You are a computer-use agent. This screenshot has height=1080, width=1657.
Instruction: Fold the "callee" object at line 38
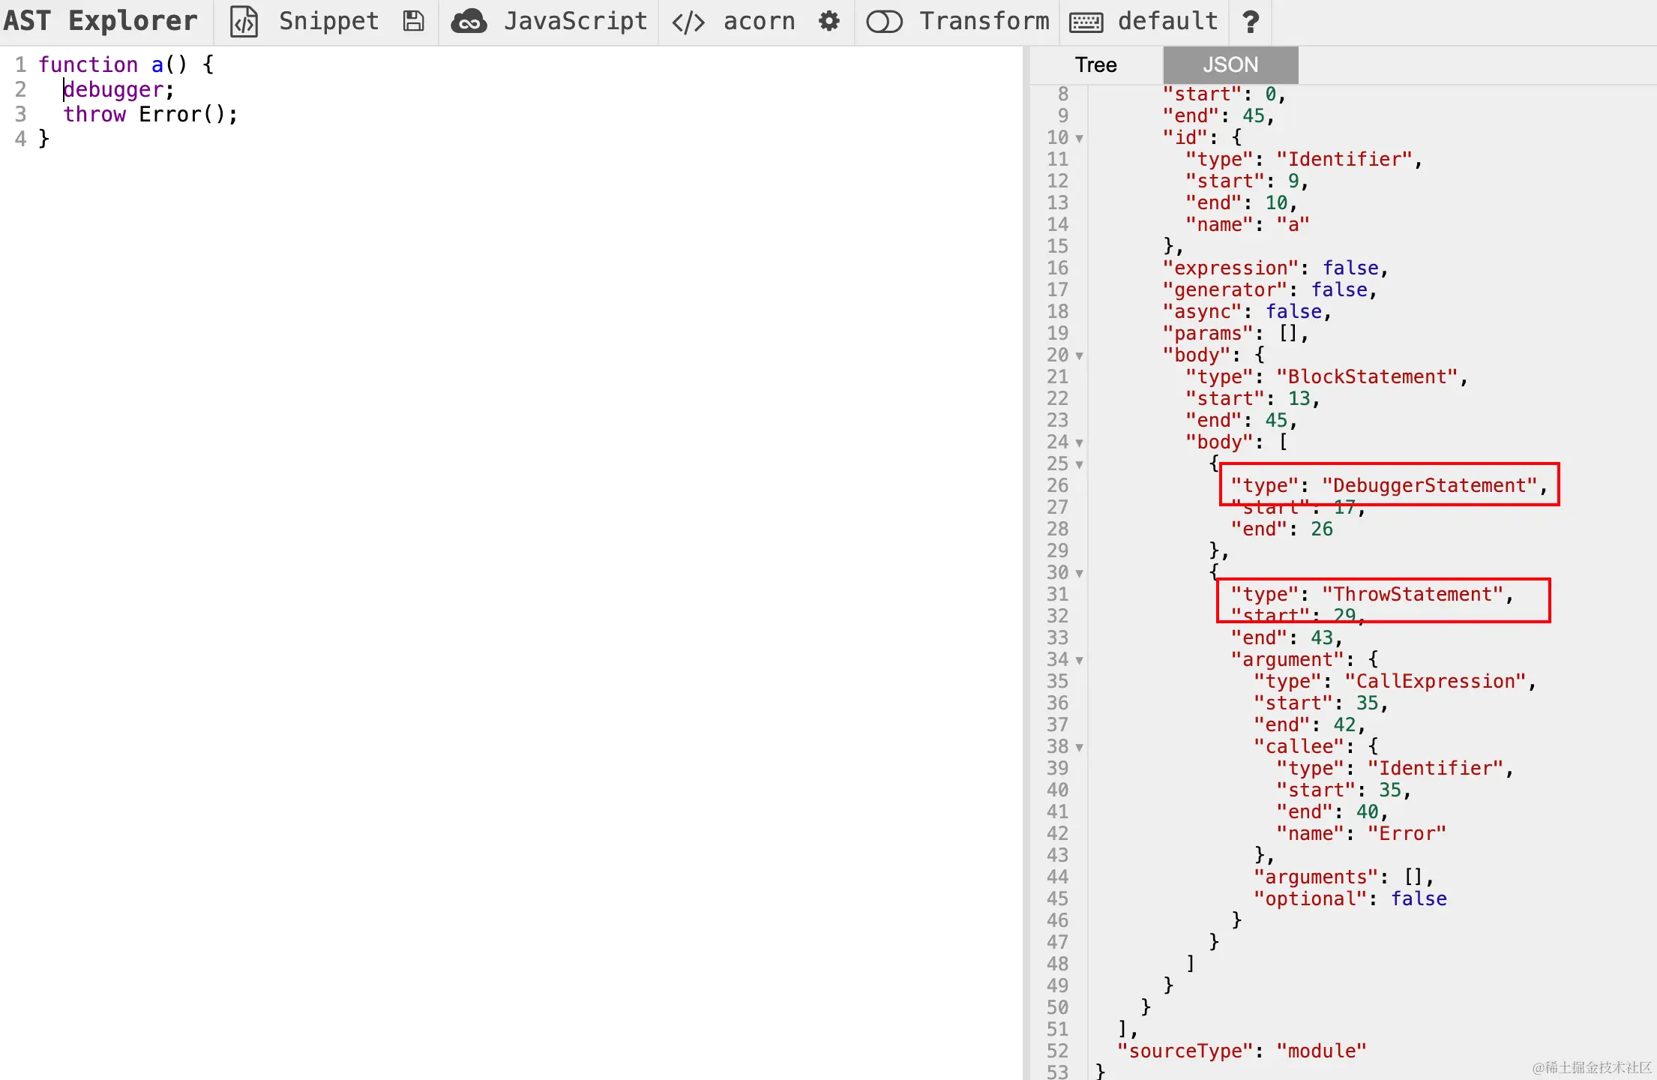pyautogui.click(x=1080, y=748)
